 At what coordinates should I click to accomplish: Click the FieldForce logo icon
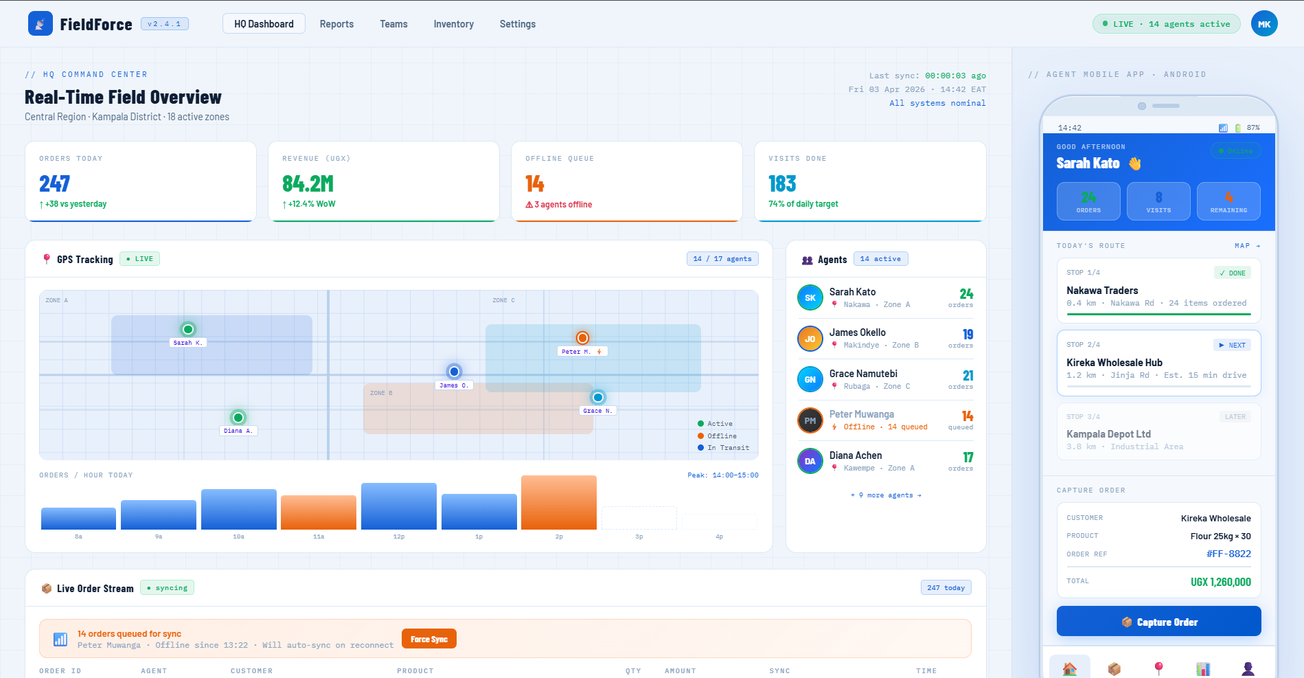(40, 24)
